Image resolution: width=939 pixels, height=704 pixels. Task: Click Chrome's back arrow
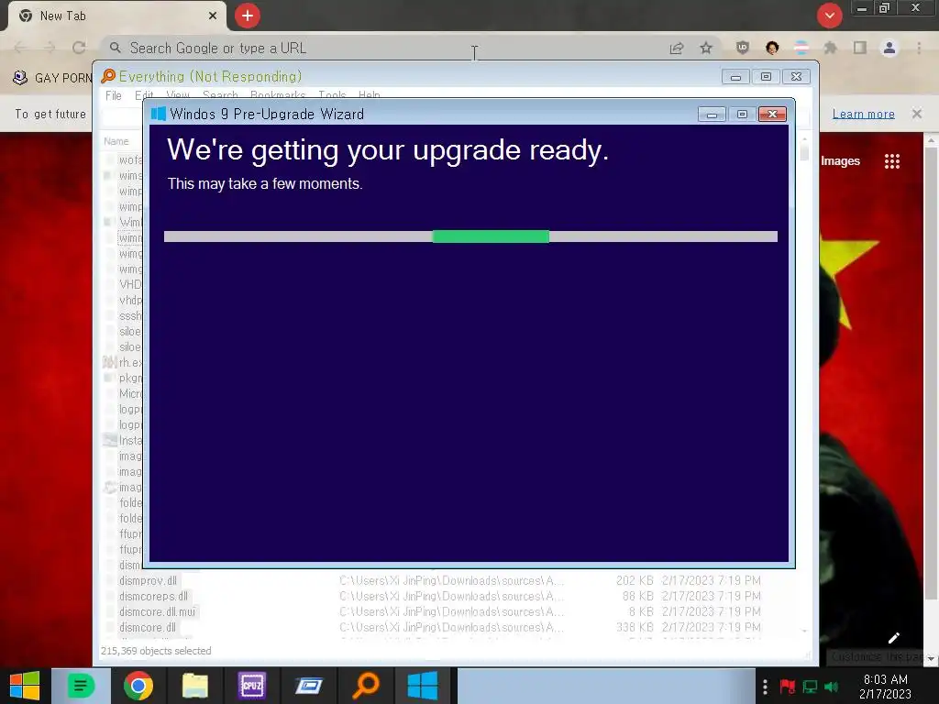pyautogui.click(x=20, y=48)
